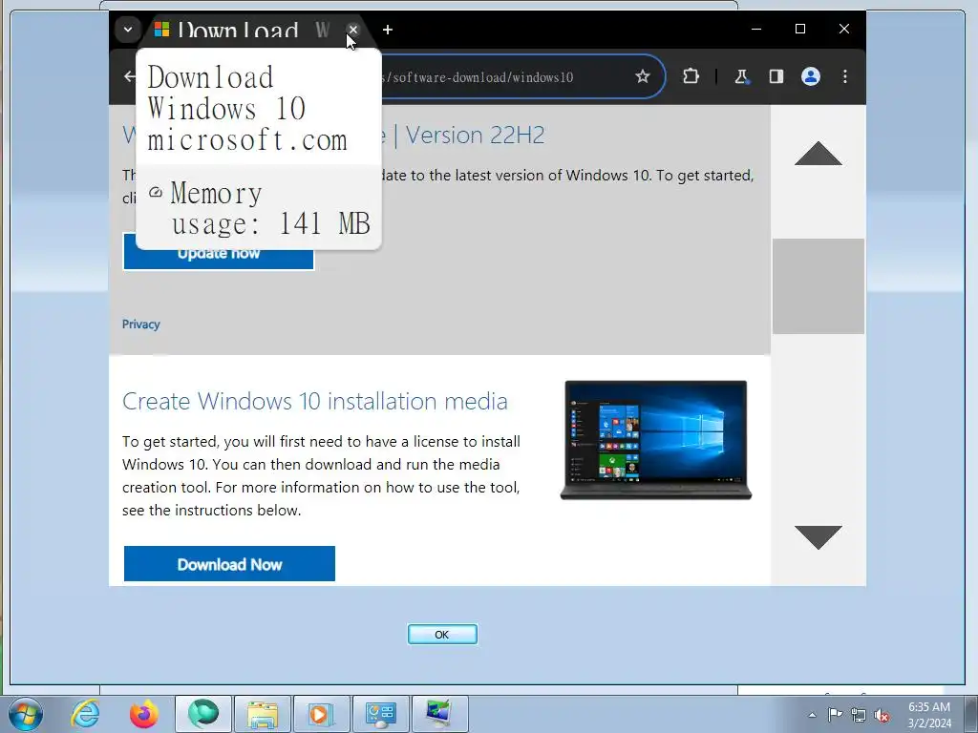Go back with the browser back arrow
Viewport: 978px width, 733px height.
click(129, 76)
